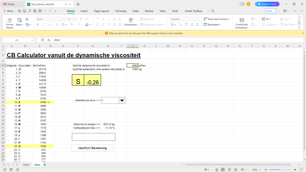Select the cell containing 7265 kg value
Image resolution: width=306 pixels, height=172 pixels.
click(132, 69)
